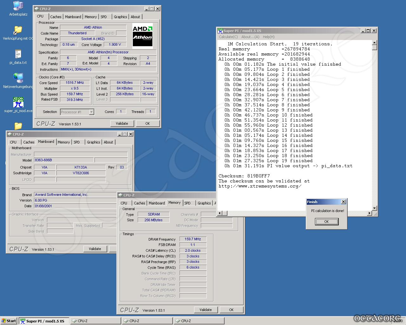The width and height of the screenshot is (406, 325).
Task: Switch to Graphics tab in top CPU-Z window
Action: [x=121, y=17]
